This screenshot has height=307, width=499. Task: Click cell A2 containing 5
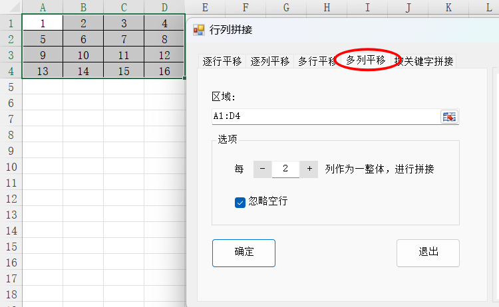43,39
